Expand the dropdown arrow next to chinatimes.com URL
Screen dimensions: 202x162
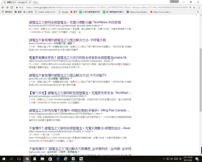pyautogui.click(x=74, y=43)
